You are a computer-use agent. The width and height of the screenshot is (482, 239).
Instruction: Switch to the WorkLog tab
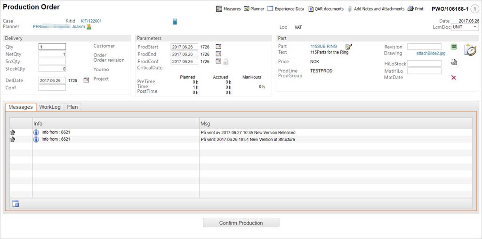(50, 107)
